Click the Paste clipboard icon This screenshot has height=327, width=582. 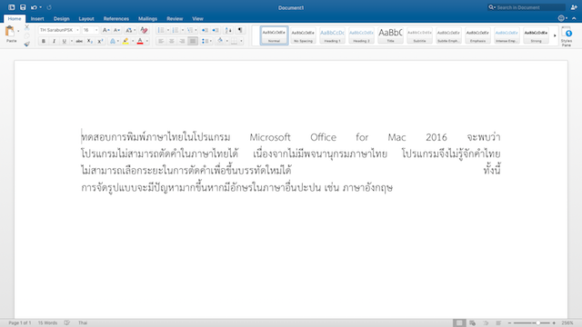[x=10, y=32]
